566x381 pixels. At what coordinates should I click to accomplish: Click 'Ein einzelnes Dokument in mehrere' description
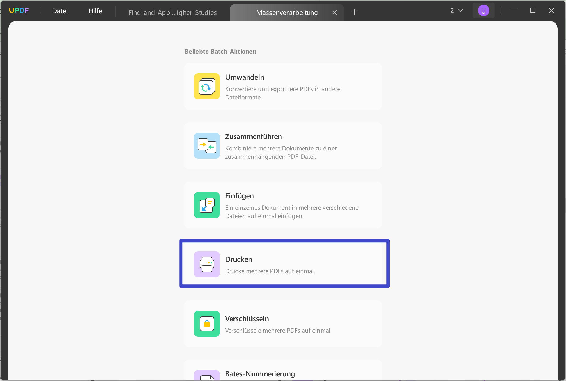coord(292,212)
